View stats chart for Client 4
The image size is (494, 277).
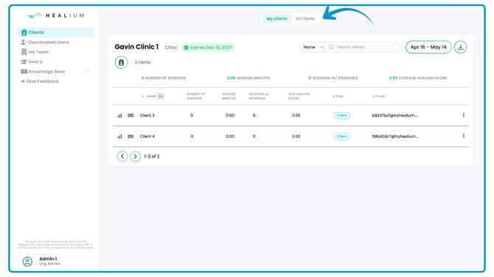click(x=119, y=136)
